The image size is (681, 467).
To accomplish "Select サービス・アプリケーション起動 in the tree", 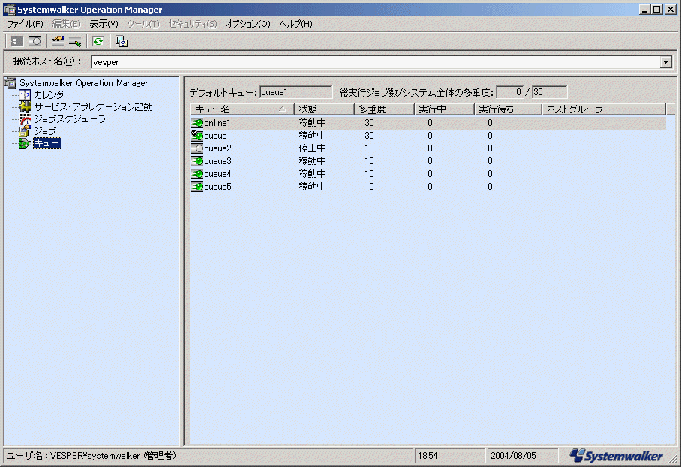I will pos(94,106).
